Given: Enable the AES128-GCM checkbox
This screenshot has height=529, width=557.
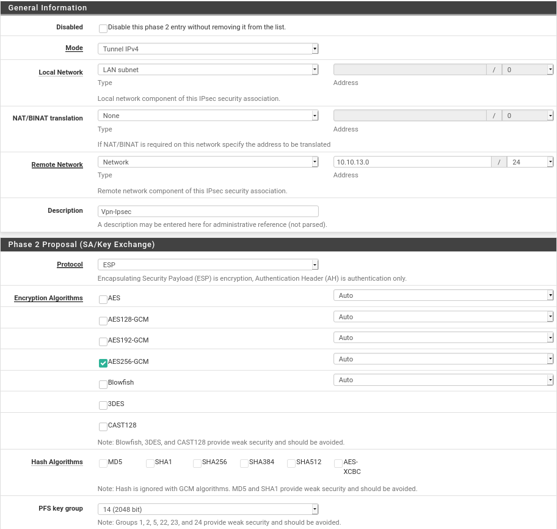Looking at the screenshot, I should (x=103, y=321).
